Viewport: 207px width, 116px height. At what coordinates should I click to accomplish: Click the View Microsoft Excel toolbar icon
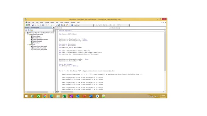point(27,25)
